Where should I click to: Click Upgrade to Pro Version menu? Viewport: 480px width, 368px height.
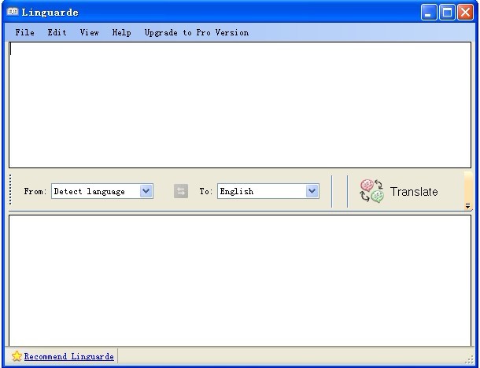[x=197, y=32]
